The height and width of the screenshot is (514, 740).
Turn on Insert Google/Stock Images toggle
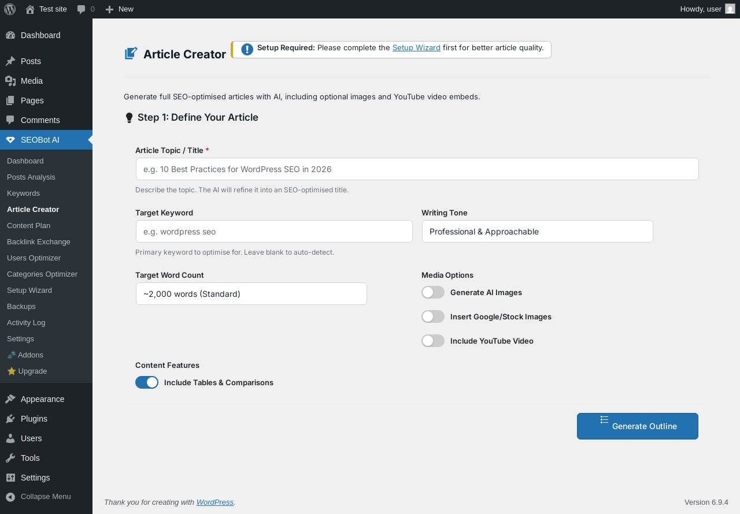tap(433, 316)
